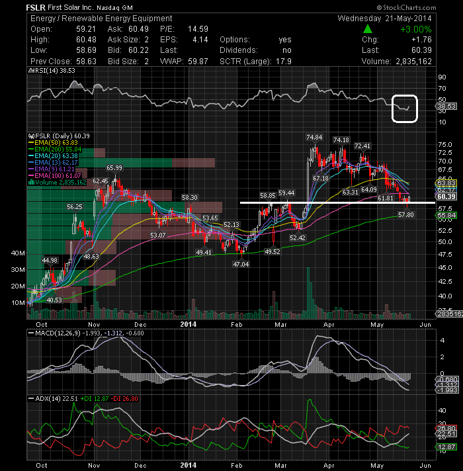Select the Low value 58.69
The height and width of the screenshot is (471, 463).
tap(86, 50)
